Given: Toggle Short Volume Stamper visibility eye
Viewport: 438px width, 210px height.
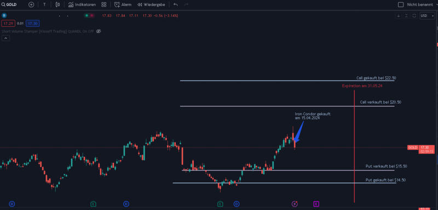Looking at the screenshot, I should pyautogui.click(x=99, y=31).
